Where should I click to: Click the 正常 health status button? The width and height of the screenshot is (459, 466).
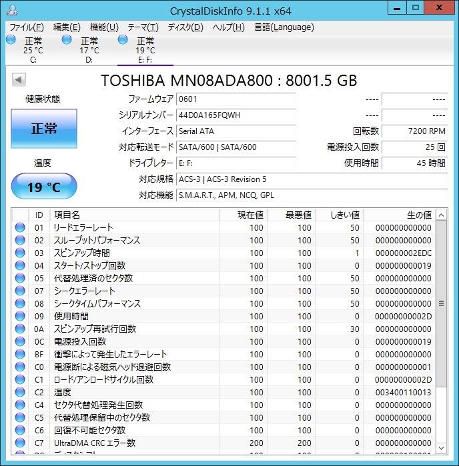click(44, 129)
